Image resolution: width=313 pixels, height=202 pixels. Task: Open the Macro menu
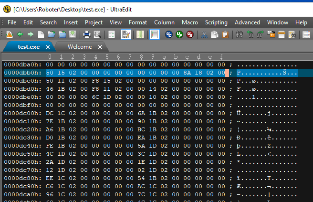[190, 22]
